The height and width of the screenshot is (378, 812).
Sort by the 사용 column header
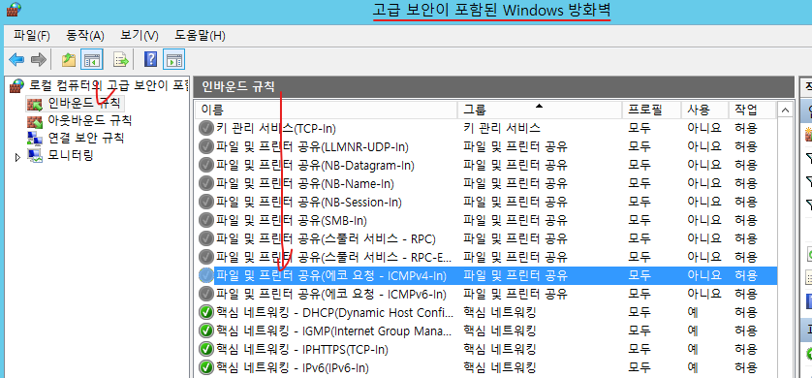pos(704,110)
